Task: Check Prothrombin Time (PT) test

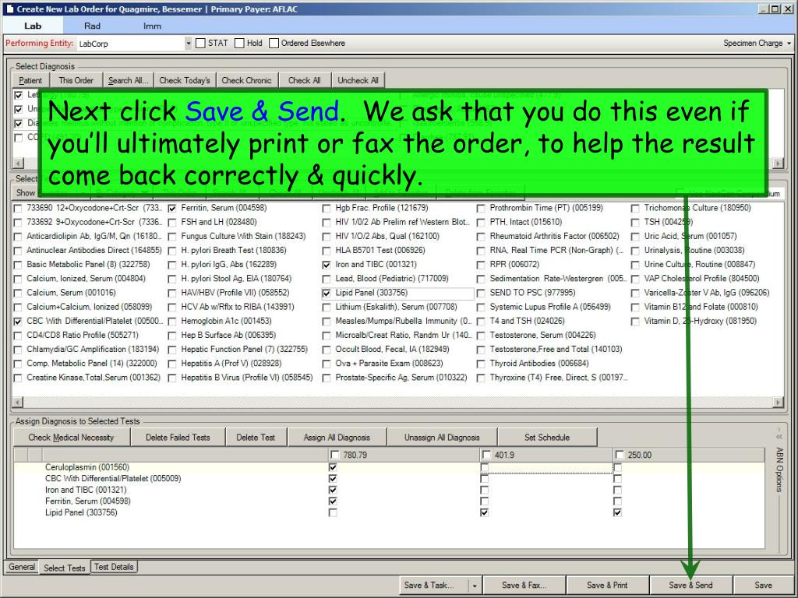Action: coord(480,208)
